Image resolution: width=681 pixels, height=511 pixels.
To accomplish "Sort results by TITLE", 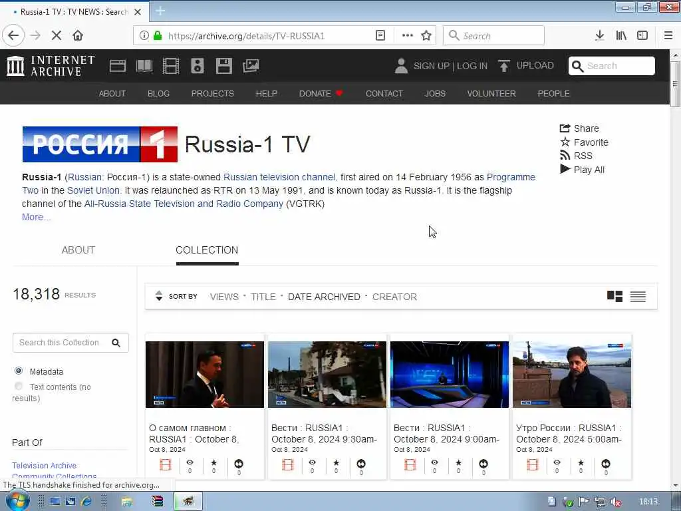I will click(263, 297).
